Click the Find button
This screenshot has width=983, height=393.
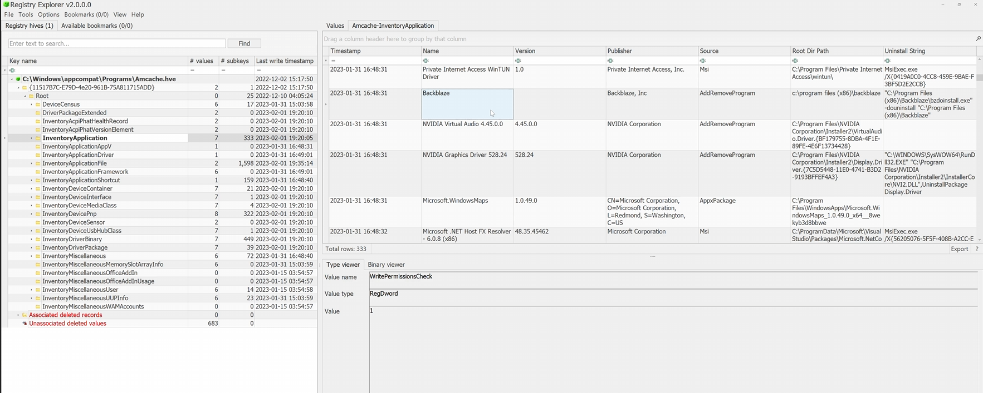[244, 43]
